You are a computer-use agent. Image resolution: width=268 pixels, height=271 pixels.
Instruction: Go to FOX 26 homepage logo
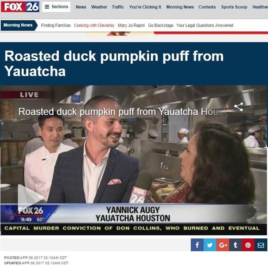tap(20, 7)
